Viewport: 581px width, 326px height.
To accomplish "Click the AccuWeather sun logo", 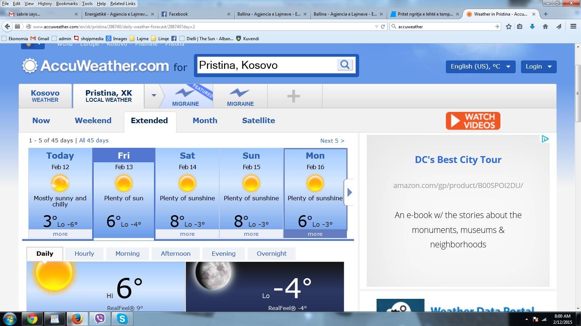I will pos(30,66).
